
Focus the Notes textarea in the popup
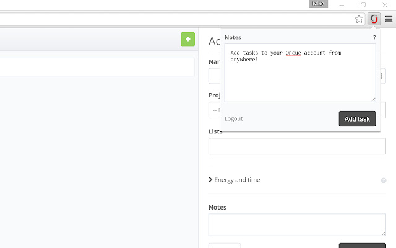(300, 73)
